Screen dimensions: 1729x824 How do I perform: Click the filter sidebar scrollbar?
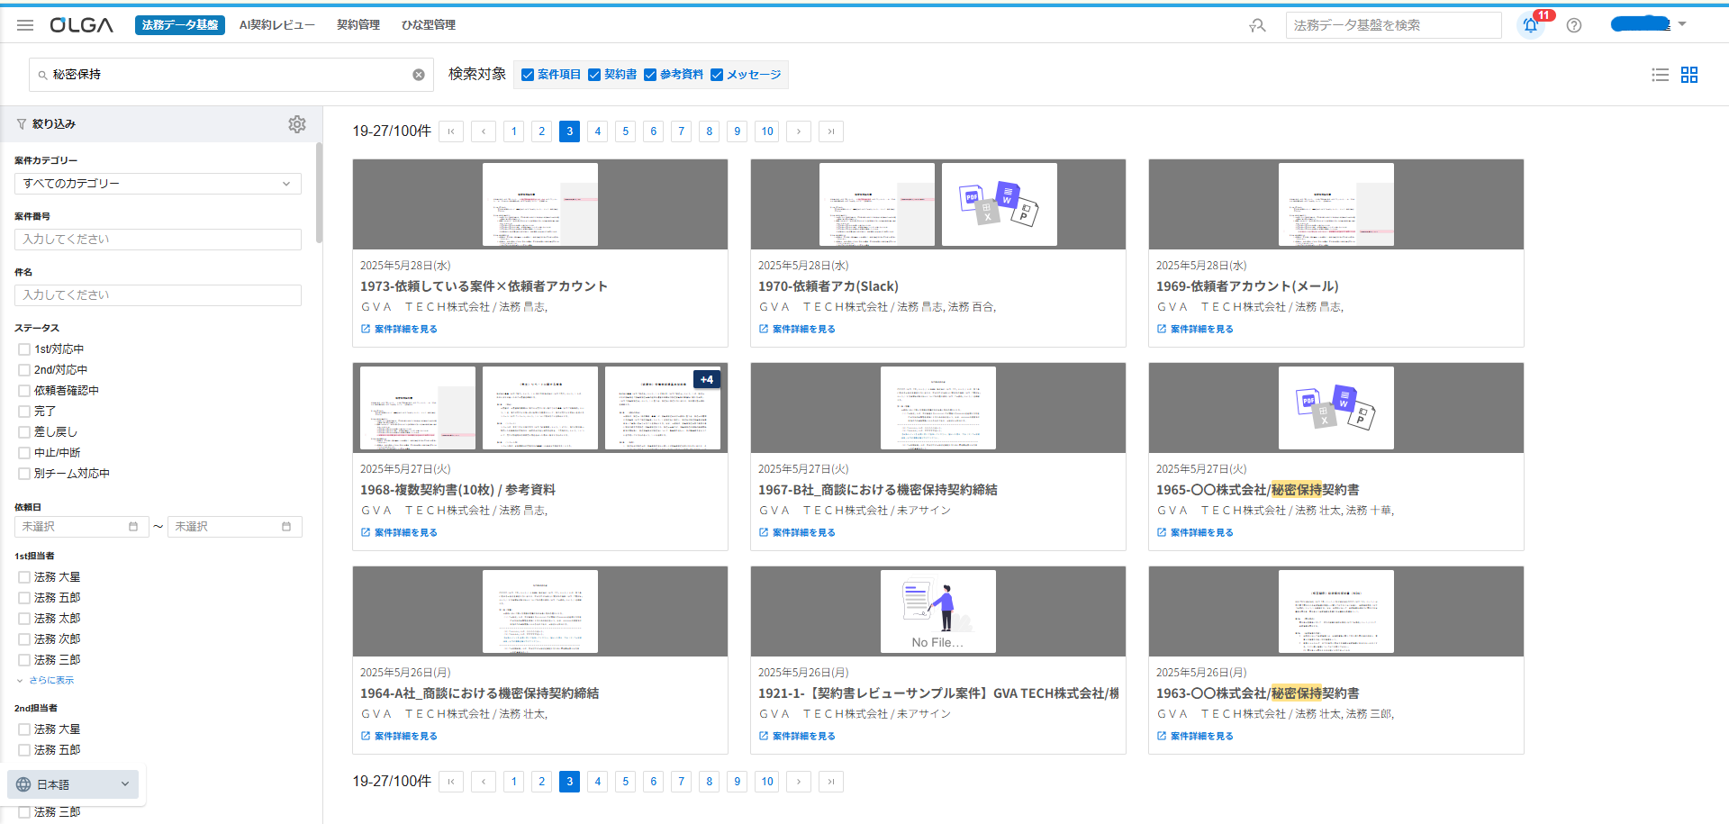[x=319, y=193]
